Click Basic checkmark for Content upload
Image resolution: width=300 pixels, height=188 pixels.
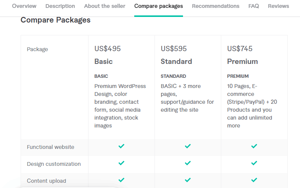pyautogui.click(x=121, y=180)
